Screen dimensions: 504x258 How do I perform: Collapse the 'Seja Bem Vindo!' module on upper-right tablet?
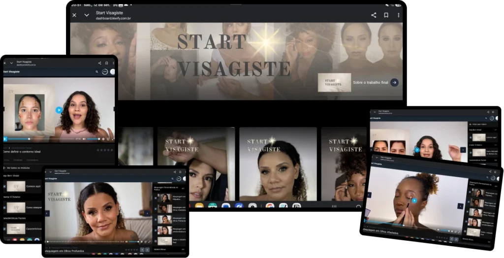(x=483, y=130)
